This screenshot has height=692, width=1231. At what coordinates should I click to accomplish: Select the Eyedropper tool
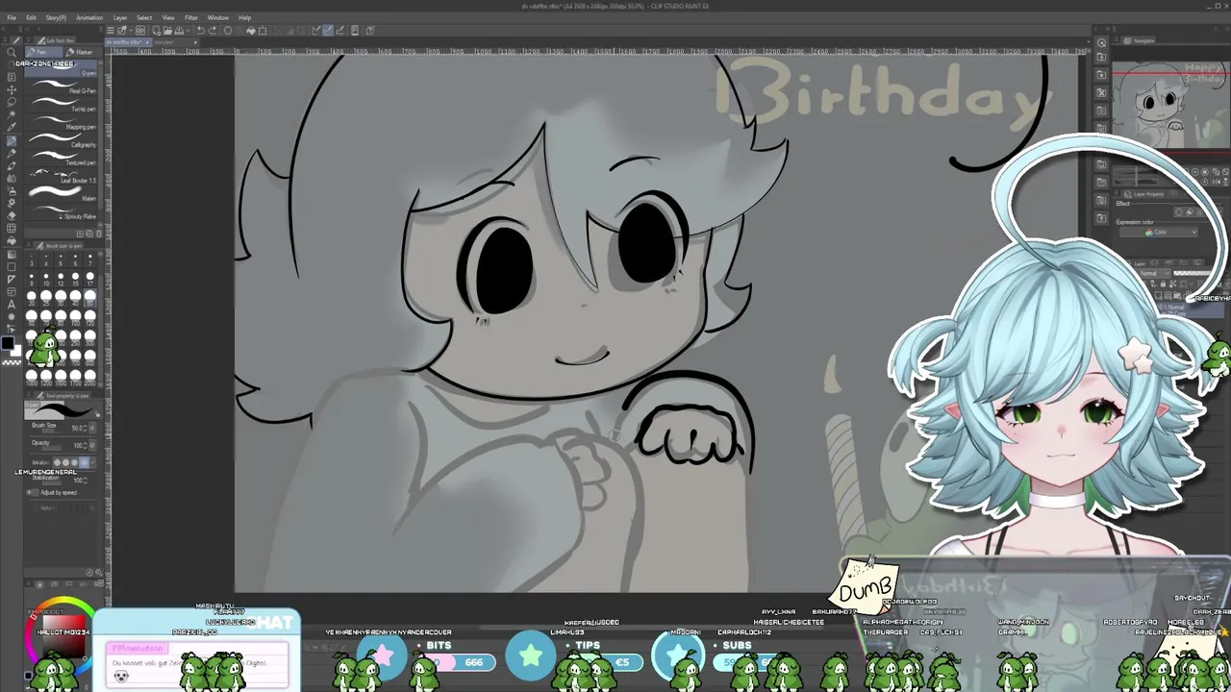(12, 127)
